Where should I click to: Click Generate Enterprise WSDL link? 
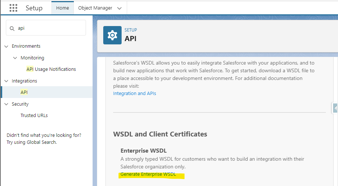coord(148,174)
